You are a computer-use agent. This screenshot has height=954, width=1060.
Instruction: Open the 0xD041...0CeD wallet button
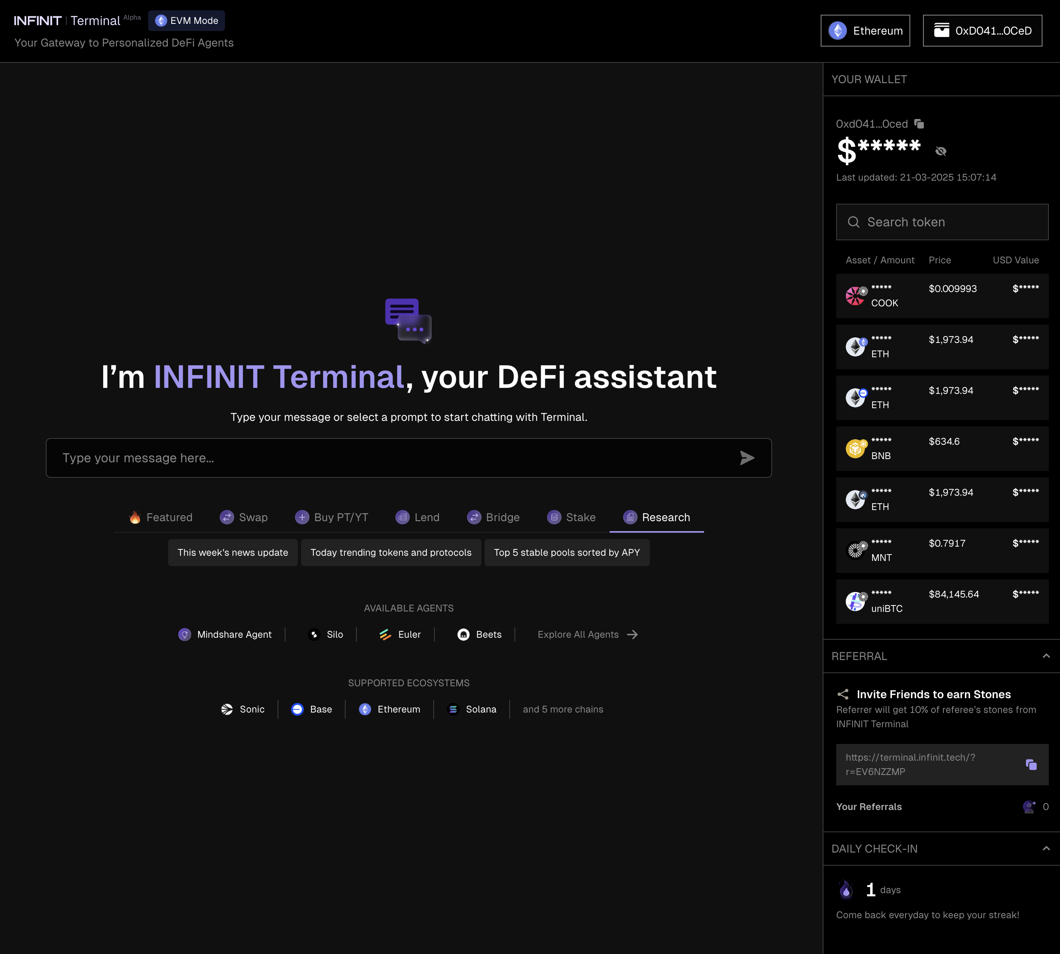982,30
